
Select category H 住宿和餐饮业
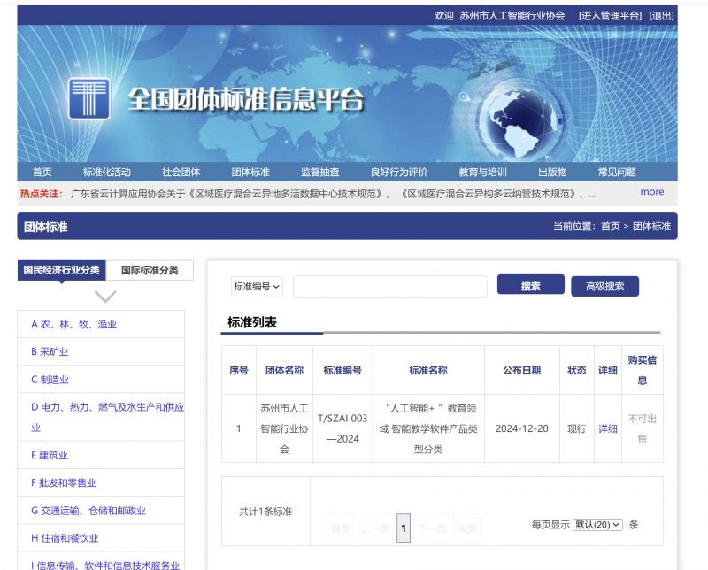(x=65, y=538)
